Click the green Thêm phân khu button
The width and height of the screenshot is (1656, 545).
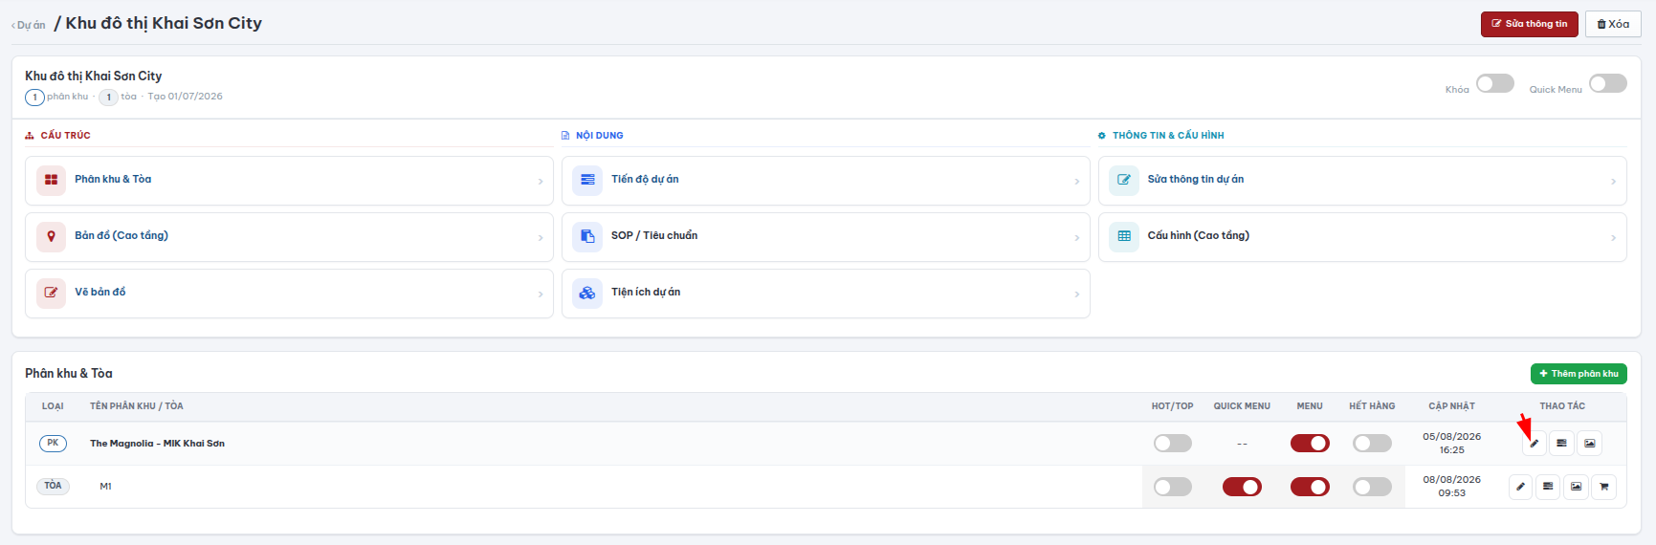pyautogui.click(x=1579, y=374)
